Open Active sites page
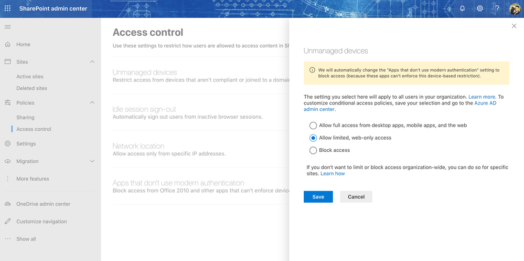524x261 pixels. tap(30, 77)
